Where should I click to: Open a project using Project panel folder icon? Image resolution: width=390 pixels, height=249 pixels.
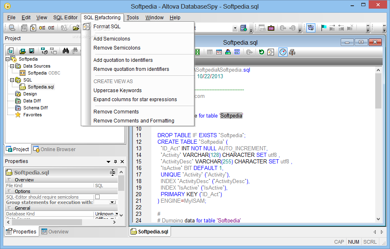click(x=23, y=51)
